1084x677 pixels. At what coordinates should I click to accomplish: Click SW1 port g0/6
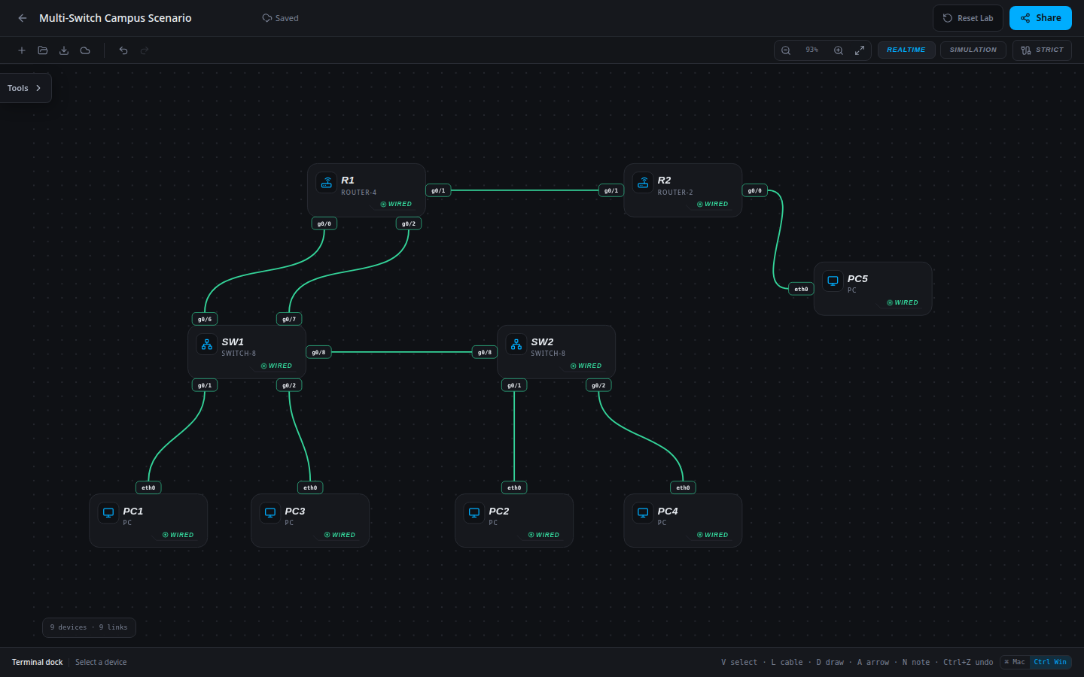205,319
